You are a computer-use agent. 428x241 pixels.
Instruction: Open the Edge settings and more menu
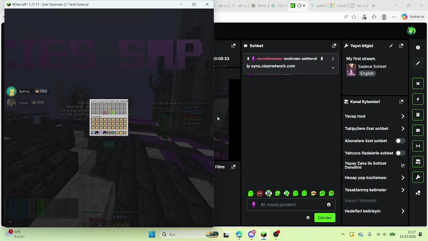[394, 17]
